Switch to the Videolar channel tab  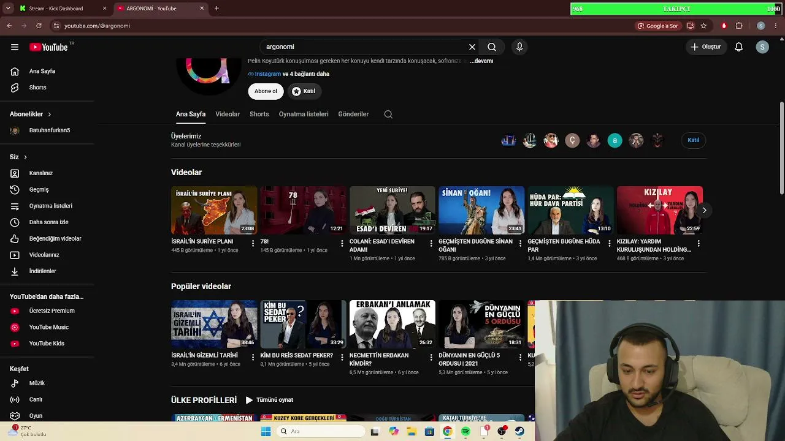click(x=228, y=115)
